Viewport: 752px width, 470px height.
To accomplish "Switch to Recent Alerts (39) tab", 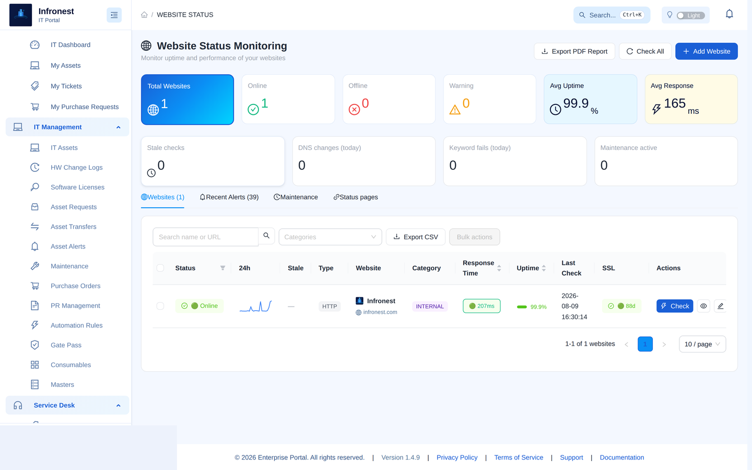I will [x=229, y=197].
